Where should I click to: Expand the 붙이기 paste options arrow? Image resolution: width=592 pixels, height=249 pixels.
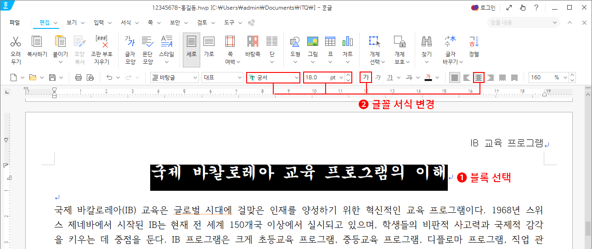click(60, 61)
